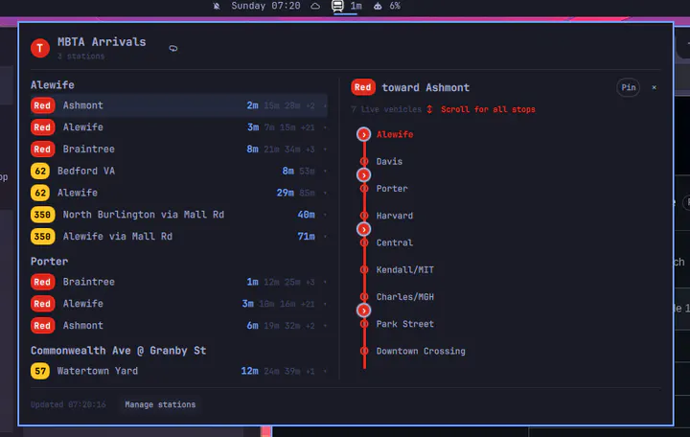Expand the arrow on the 71m row
This screenshot has height=437, width=690.
click(325, 237)
